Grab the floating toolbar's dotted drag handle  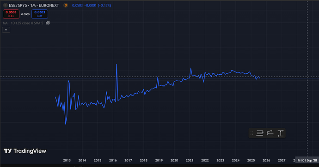(x=252, y=133)
